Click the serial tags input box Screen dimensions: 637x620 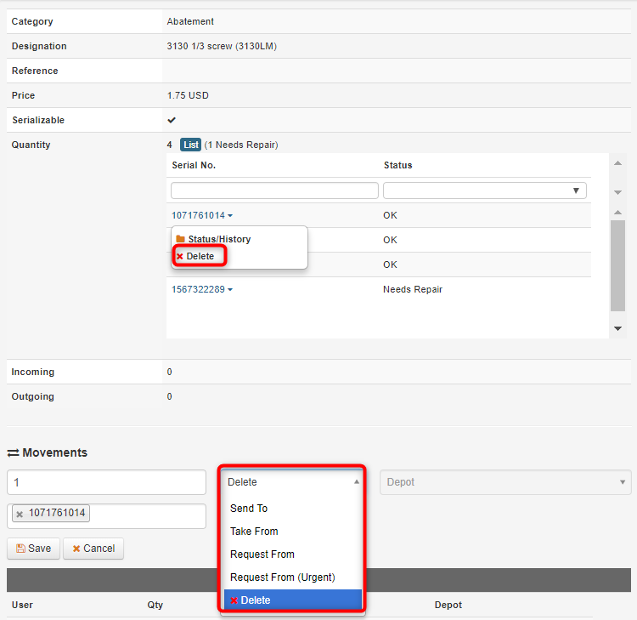[x=106, y=516]
